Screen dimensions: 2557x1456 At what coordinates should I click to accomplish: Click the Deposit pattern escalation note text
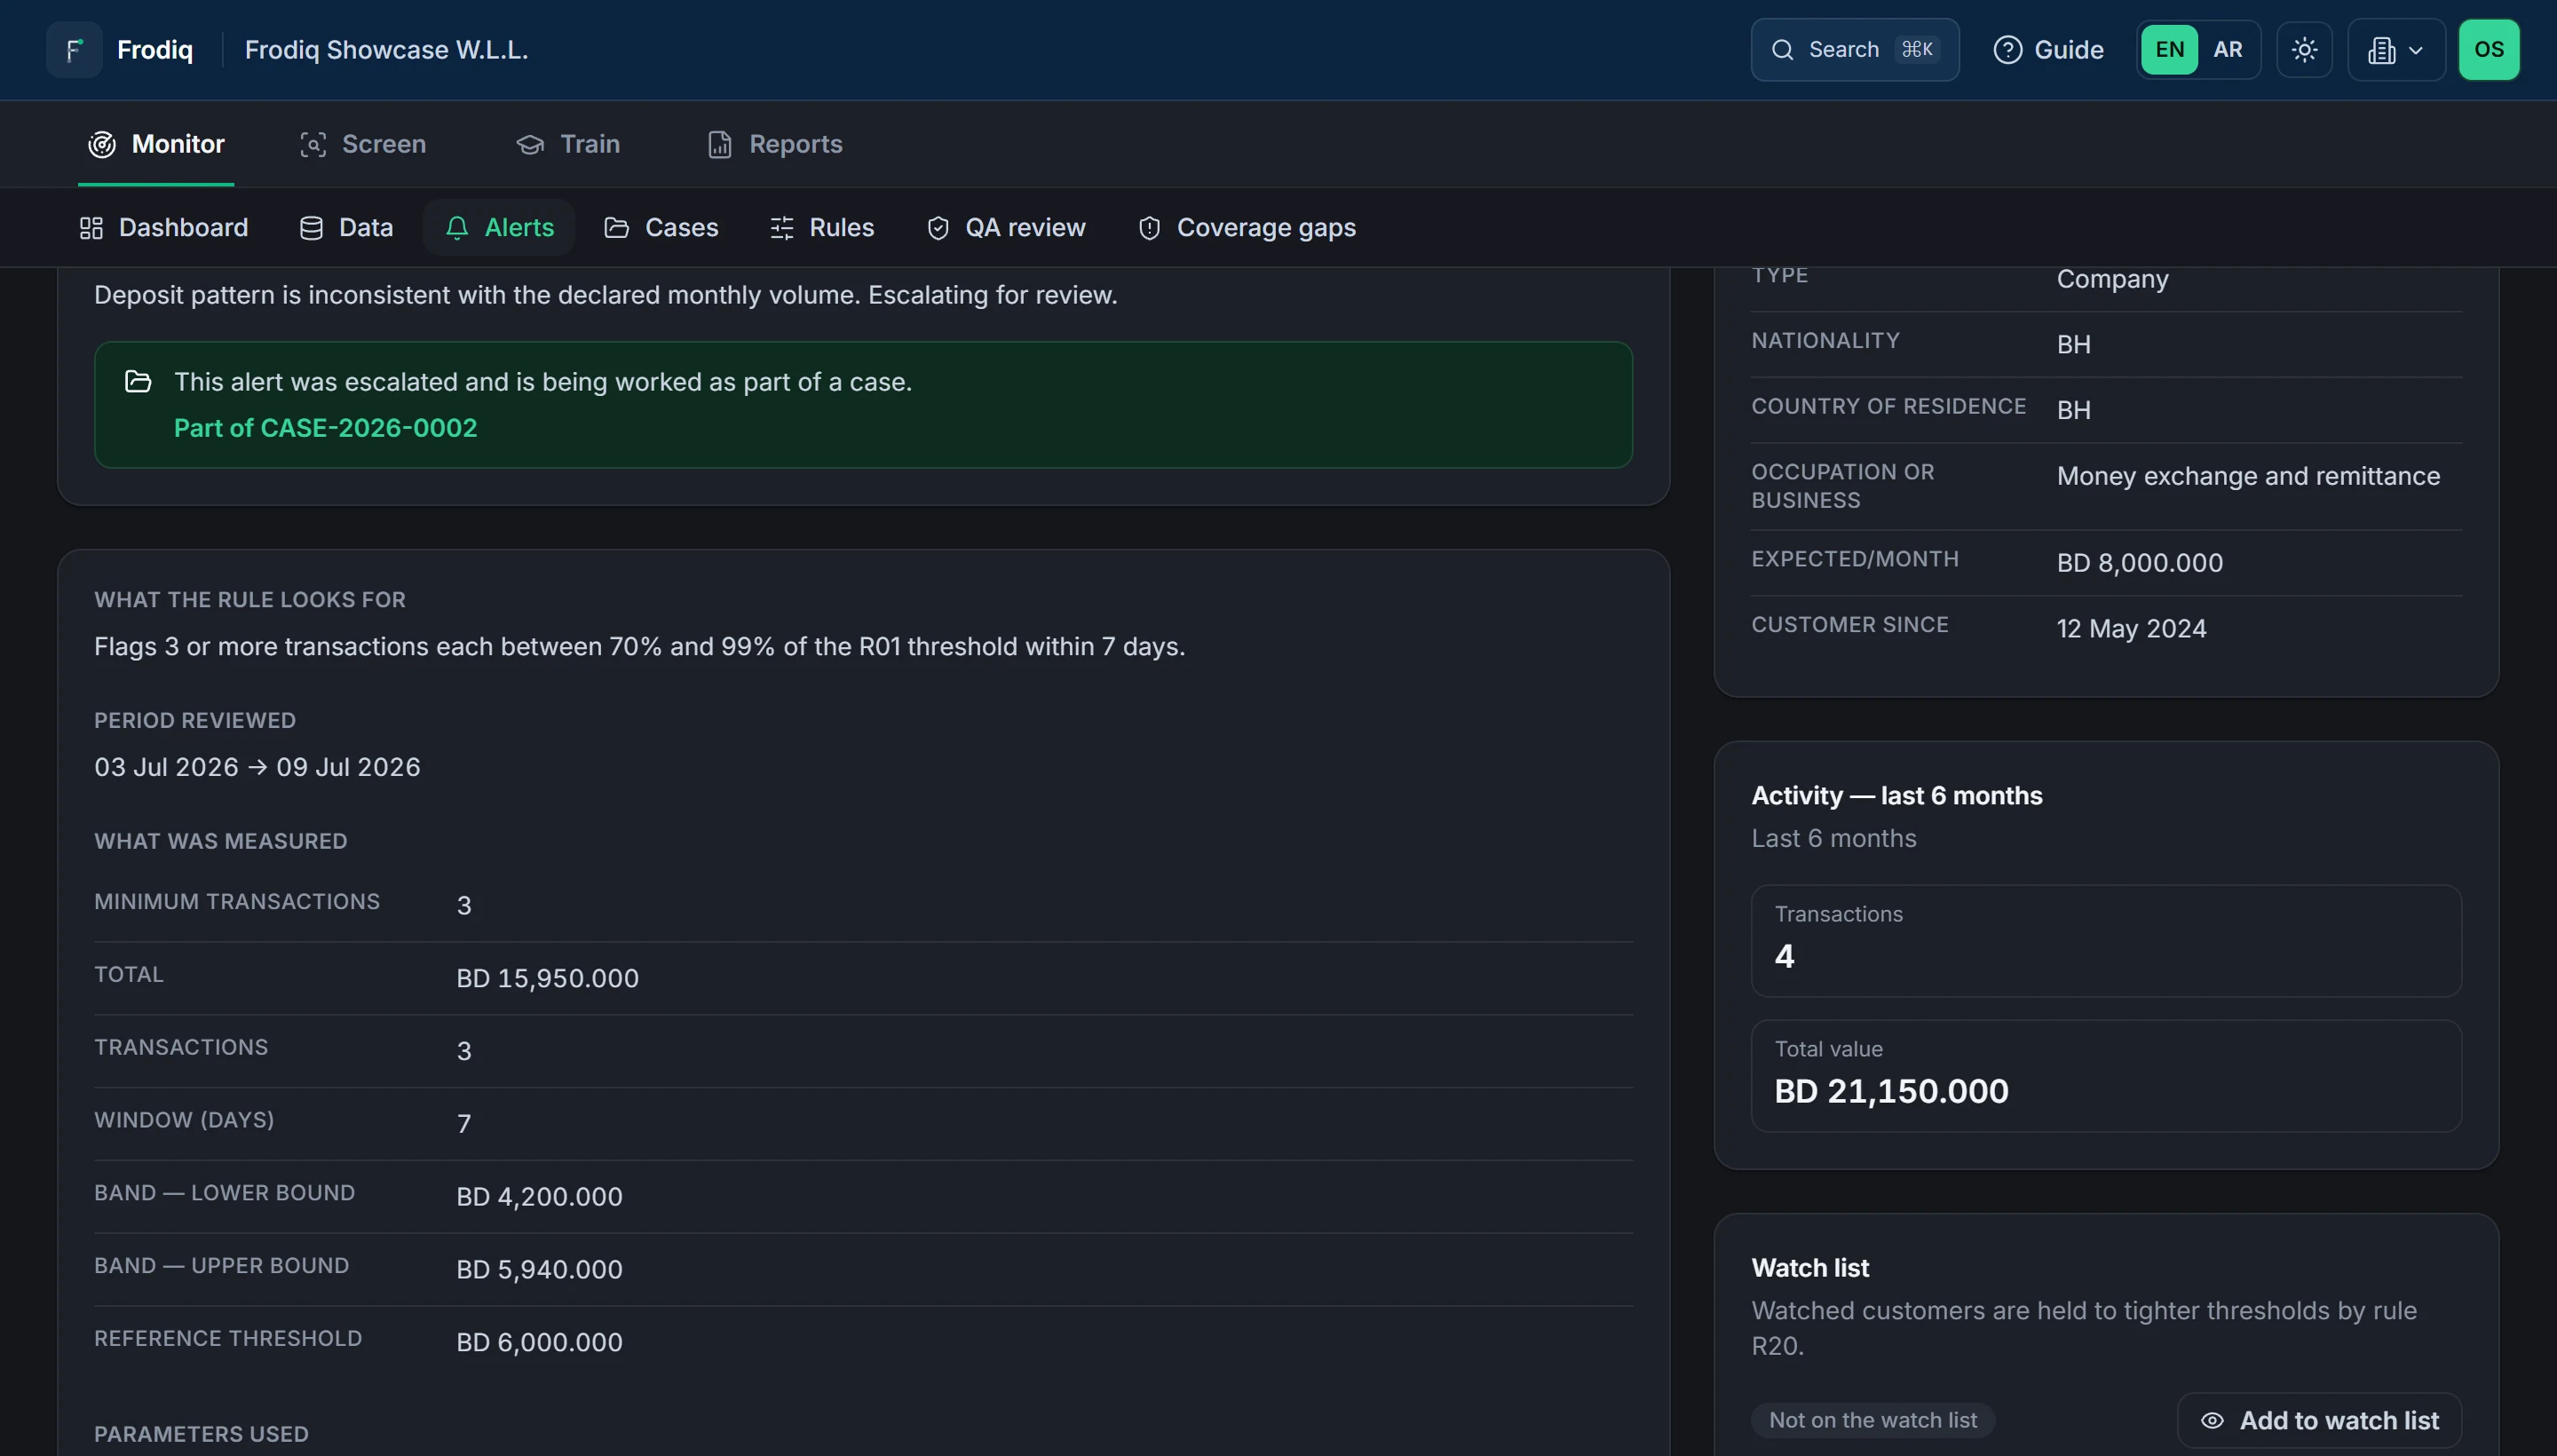606,295
